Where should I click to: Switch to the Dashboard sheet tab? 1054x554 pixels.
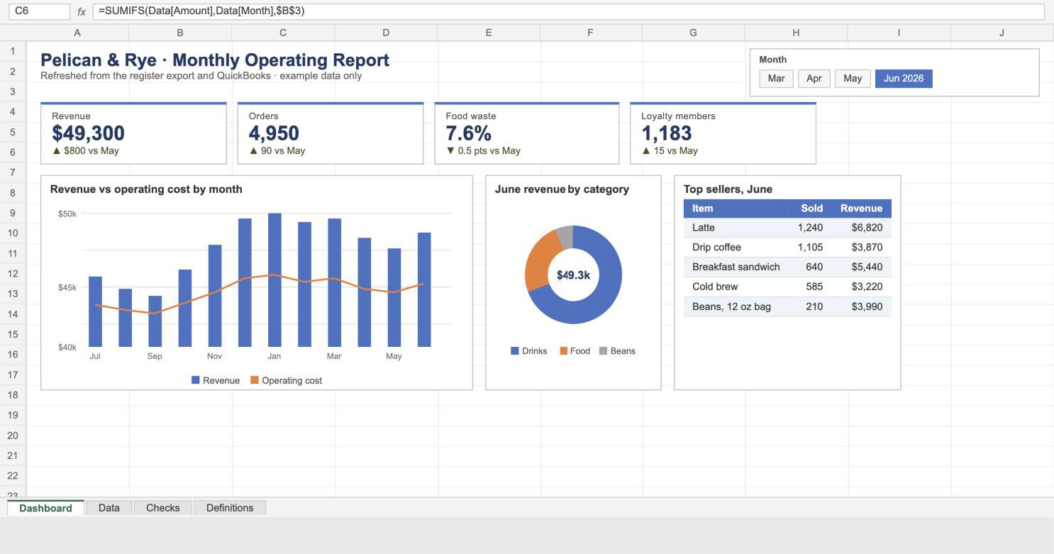(45, 508)
